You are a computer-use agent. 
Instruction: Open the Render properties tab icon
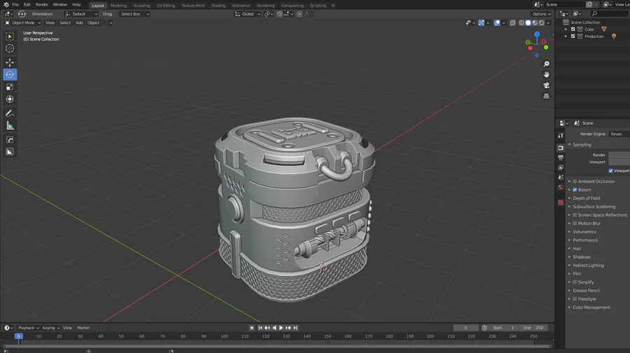[x=561, y=148]
